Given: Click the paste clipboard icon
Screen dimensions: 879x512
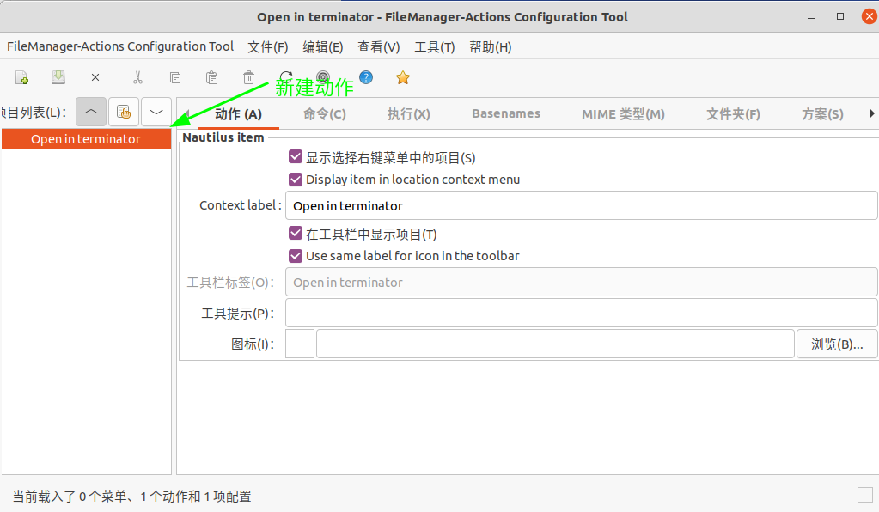Looking at the screenshot, I should pos(211,78).
